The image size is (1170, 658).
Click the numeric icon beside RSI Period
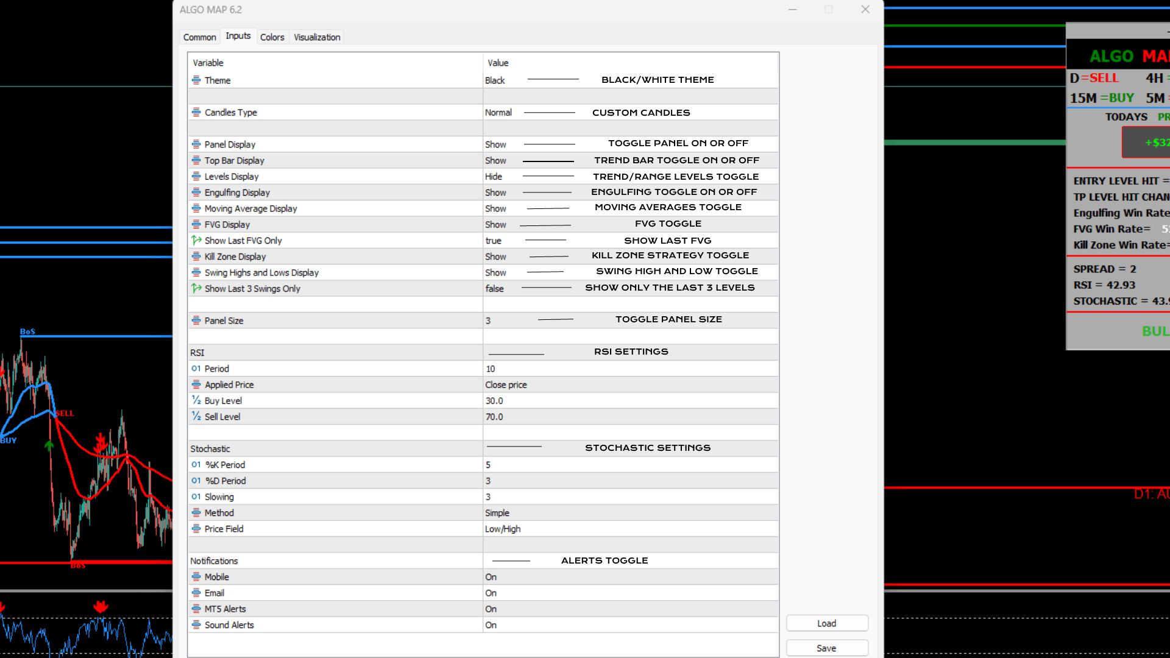click(x=196, y=369)
